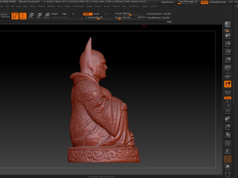This screenshot has height=178, width=238.
Task: Switch to the Scale gizmo in the top shelf
Action: [x=38, y=16]
